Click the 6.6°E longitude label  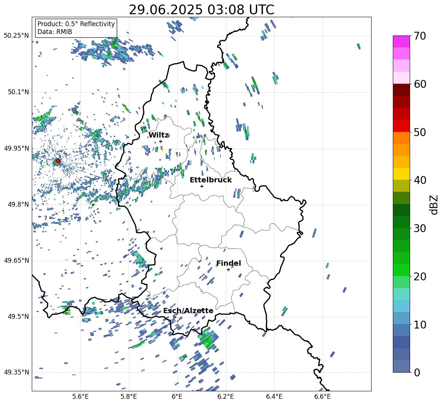[x=323, y=397]
